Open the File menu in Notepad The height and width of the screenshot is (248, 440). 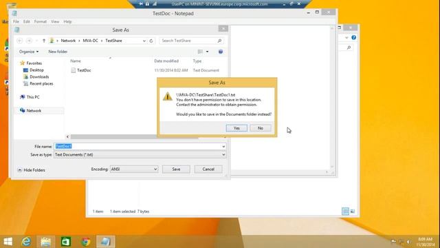tap(16, 21)
